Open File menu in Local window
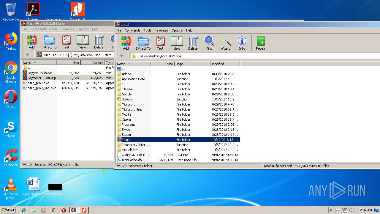380x214 pixels. point(119,30)
